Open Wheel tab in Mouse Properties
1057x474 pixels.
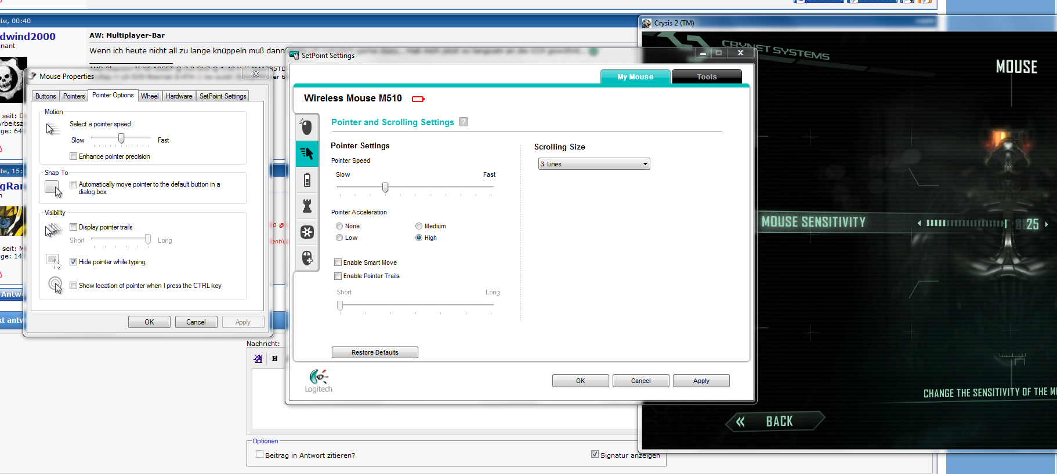tap(150, 96)
